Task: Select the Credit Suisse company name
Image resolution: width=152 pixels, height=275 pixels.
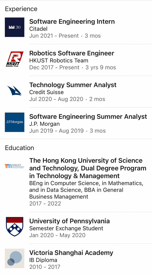Action: [x=46, y=92]
